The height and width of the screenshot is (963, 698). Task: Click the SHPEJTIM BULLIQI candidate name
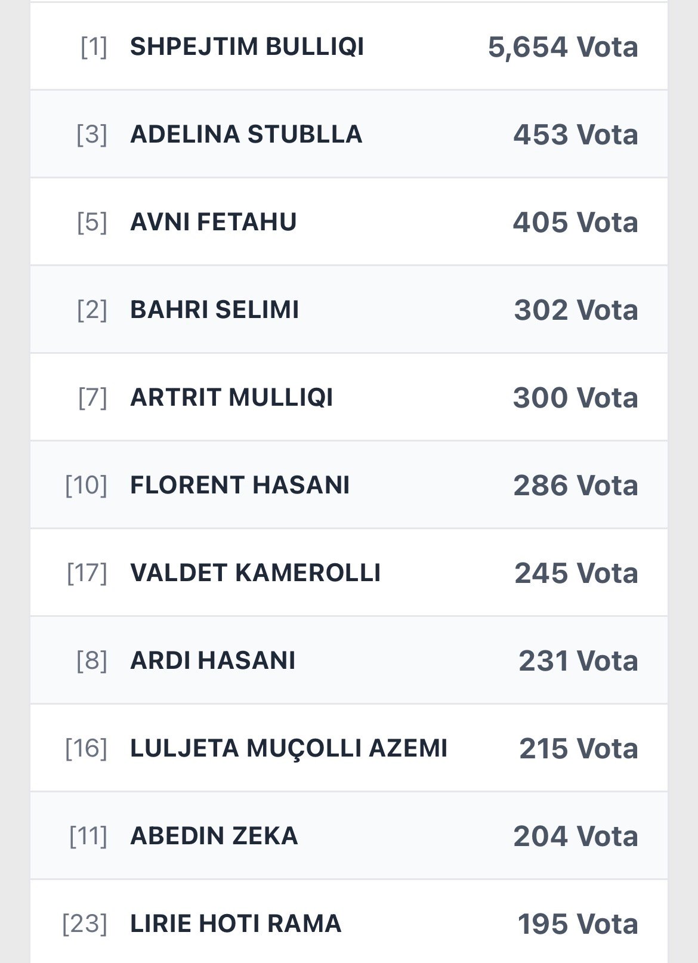tap(247, 47)
